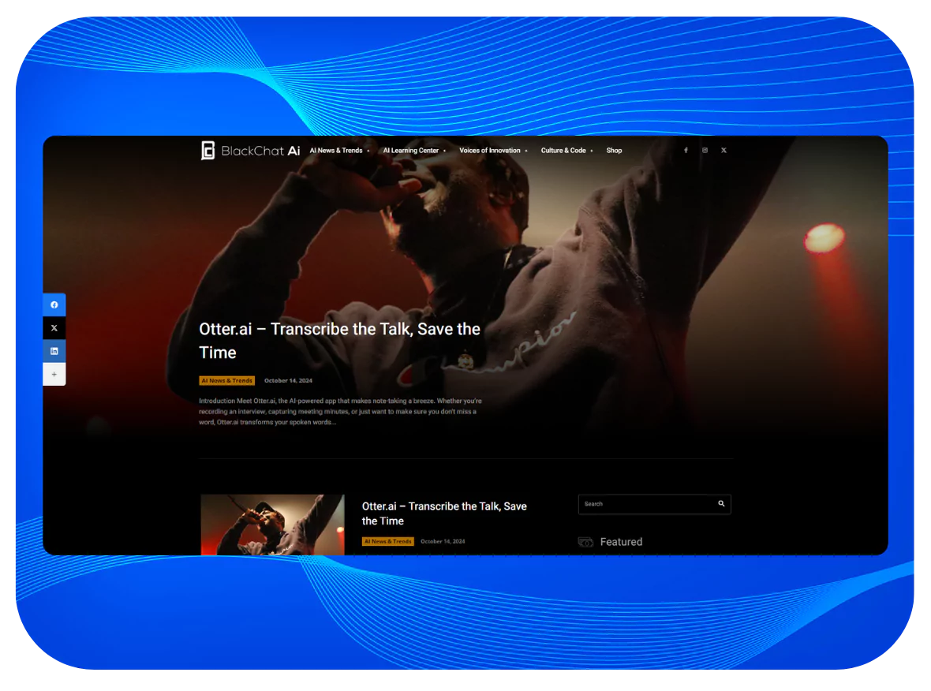The width and height of the screenshot is (931, 691).
Task: Open Voices of Innovation dropdown menu
Action: click(493, 151)
